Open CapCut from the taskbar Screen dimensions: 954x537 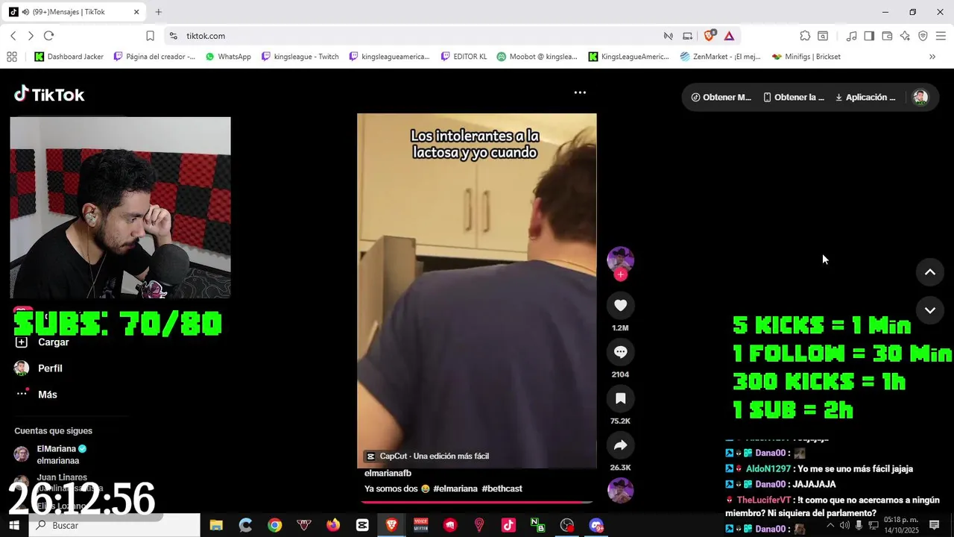pos(362,526)
